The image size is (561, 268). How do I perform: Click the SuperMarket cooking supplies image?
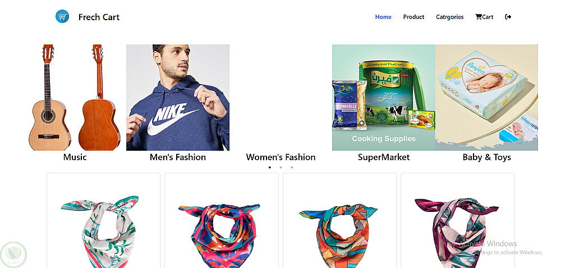[x=384, y=98]
